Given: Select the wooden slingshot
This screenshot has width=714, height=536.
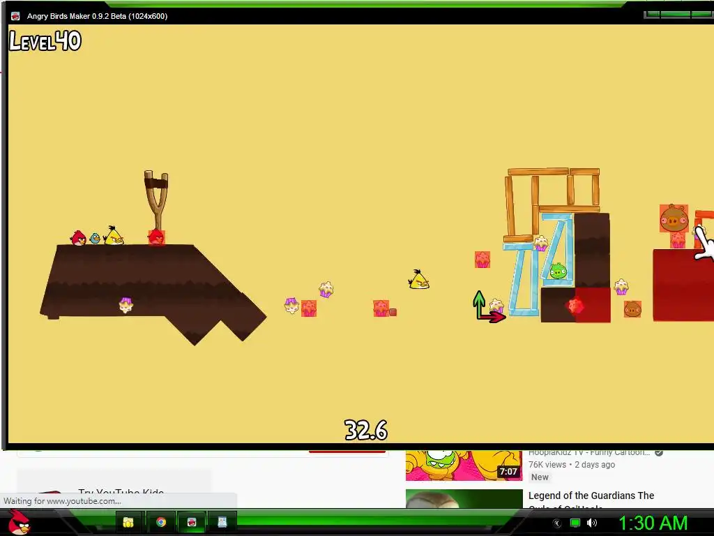Looking at the screenshot, I should click(157, 200).
